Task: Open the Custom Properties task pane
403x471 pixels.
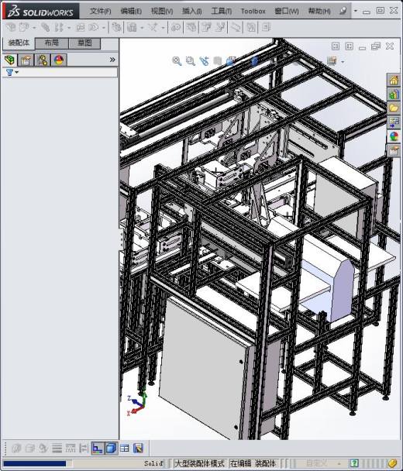Action: click(394, 150)
